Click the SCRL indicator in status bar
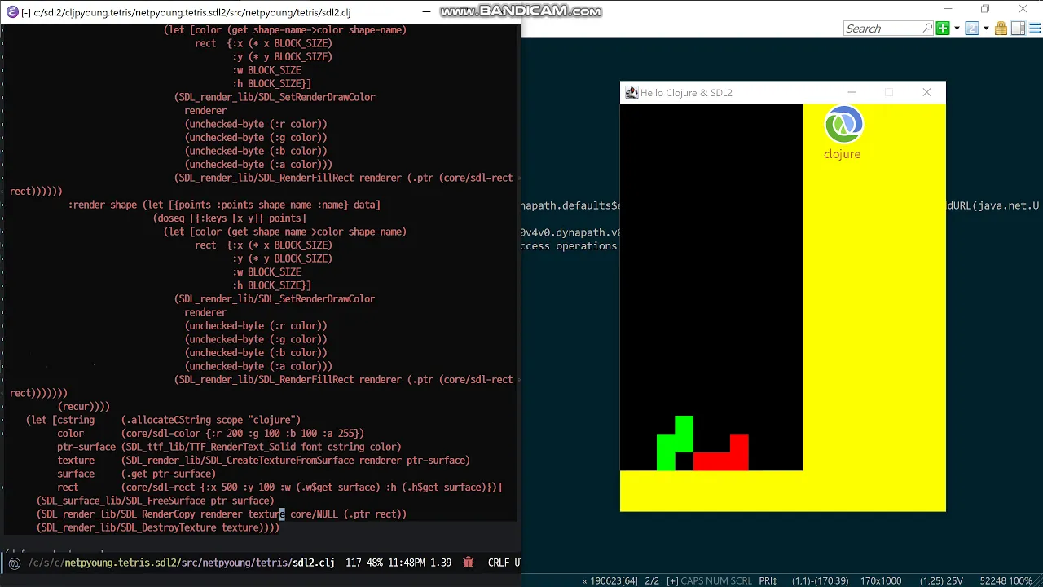The width and height of the screenshot is (1043, 587). tap(742, 581)
